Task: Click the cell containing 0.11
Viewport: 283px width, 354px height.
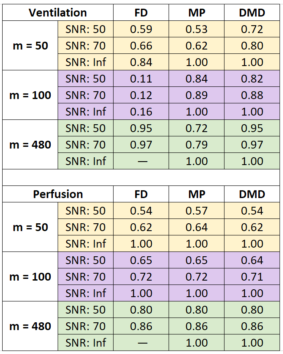Action: 141,79
